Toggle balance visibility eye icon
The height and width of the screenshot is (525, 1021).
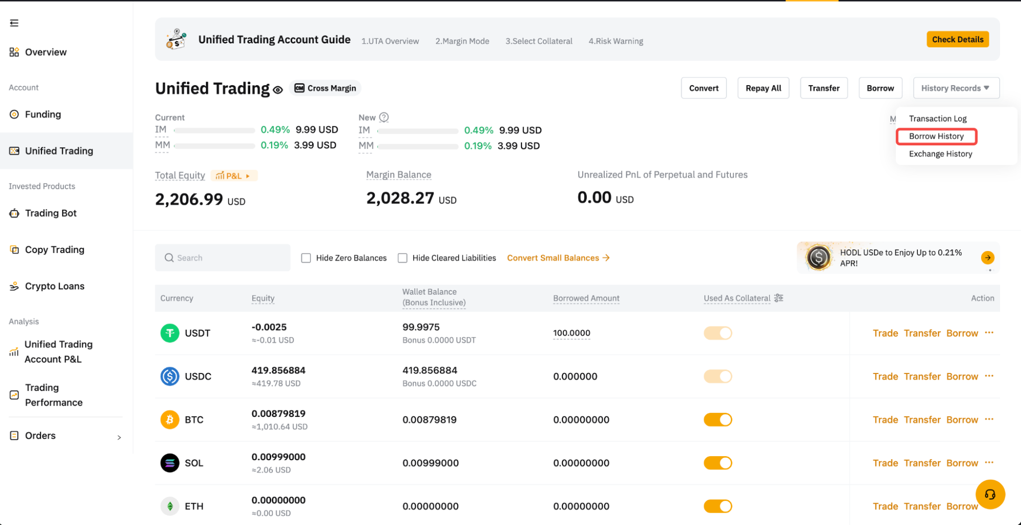tap(278, 90)
